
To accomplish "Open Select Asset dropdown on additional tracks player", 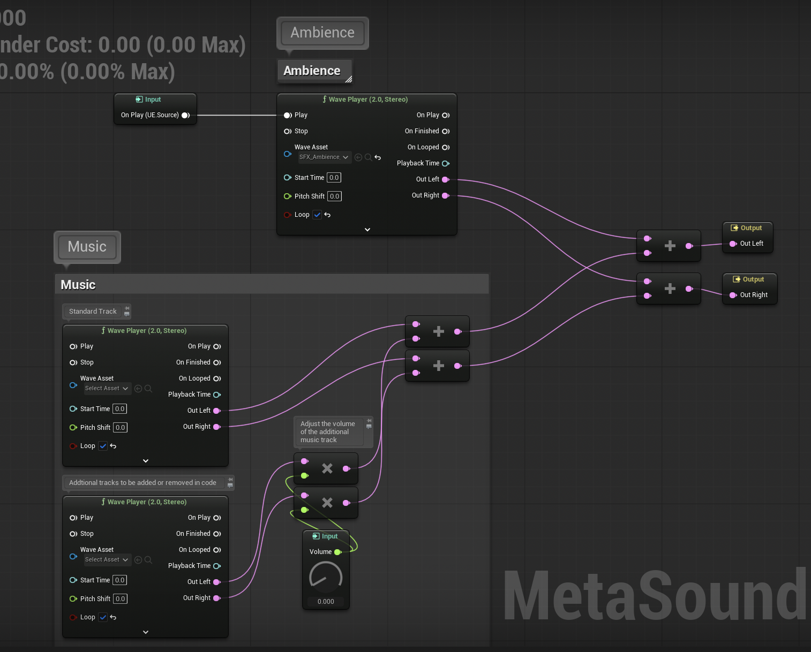I will [107, 560].
